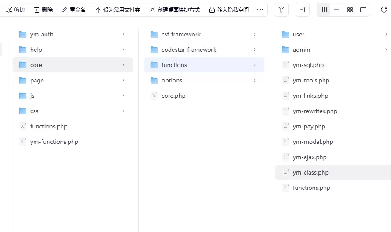Expand the csf-framework chevron

click(x=255, y=34)
